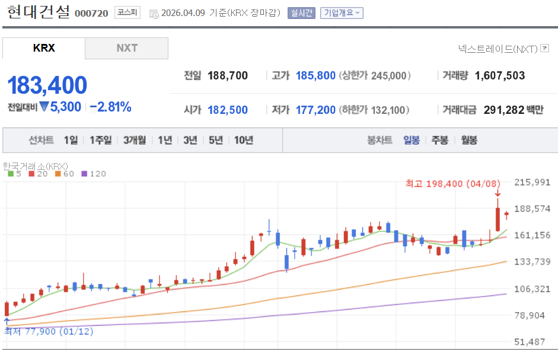Click the 넥스트레이드(NXT) link
558x350 pixels.
point(498,49)
